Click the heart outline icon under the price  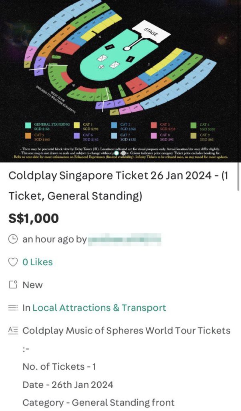(x=13, y=262)
